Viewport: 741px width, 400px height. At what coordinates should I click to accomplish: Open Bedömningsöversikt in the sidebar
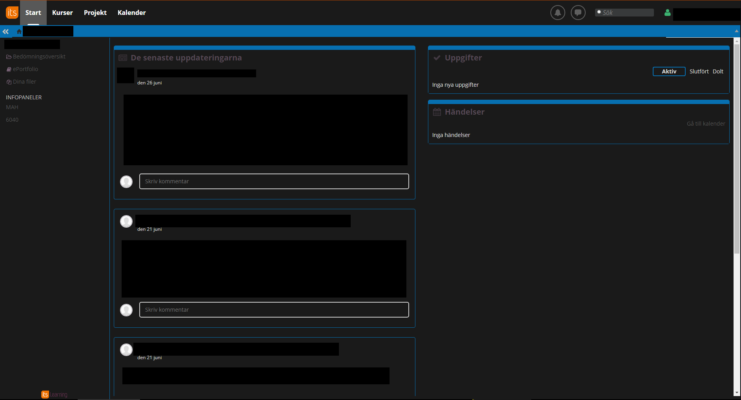click(x=39, y=57)
